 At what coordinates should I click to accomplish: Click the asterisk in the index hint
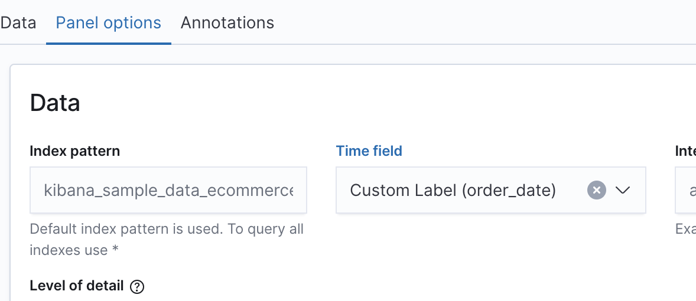115,249
